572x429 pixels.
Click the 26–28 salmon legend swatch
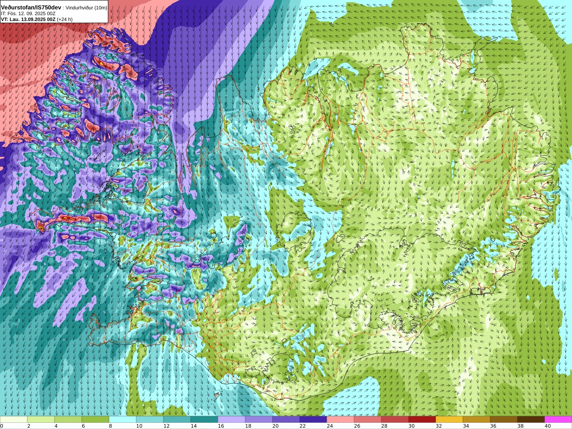click(x=368, y=420)
